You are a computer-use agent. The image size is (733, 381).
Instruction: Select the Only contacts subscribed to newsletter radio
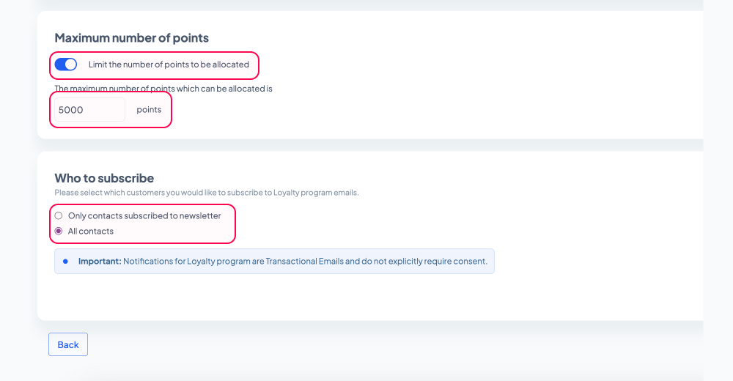59,215
